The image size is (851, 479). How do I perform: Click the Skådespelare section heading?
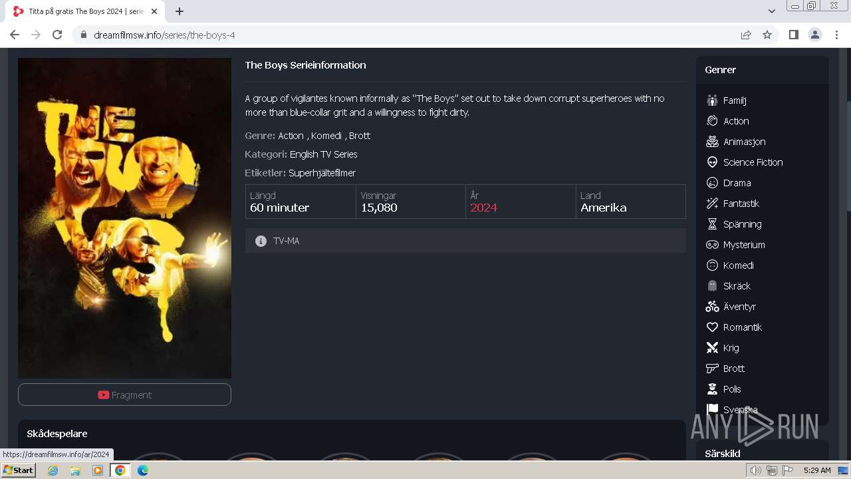pos(57,434)
